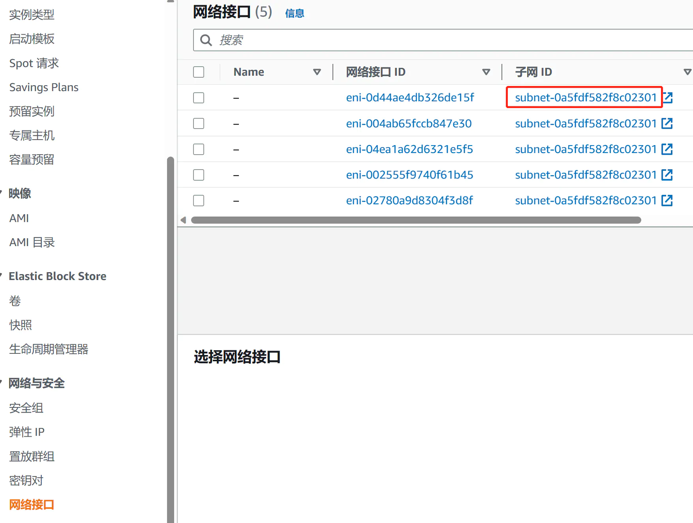Open external link icon for eni-02780a9d8304f3d8f subnet

point(667,200)
